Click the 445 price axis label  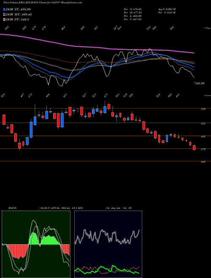point(203,162)
